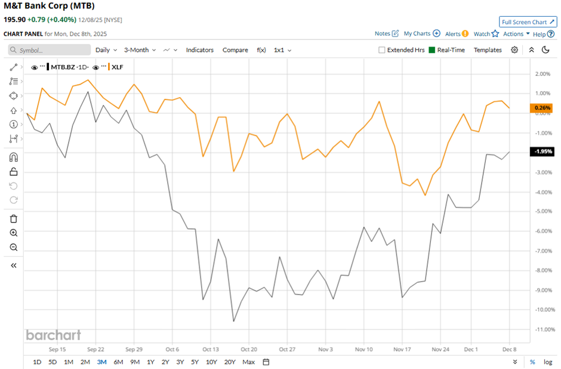561x369 pixels.
Task: Click the undo arrow icon
Action: [13, 186]
